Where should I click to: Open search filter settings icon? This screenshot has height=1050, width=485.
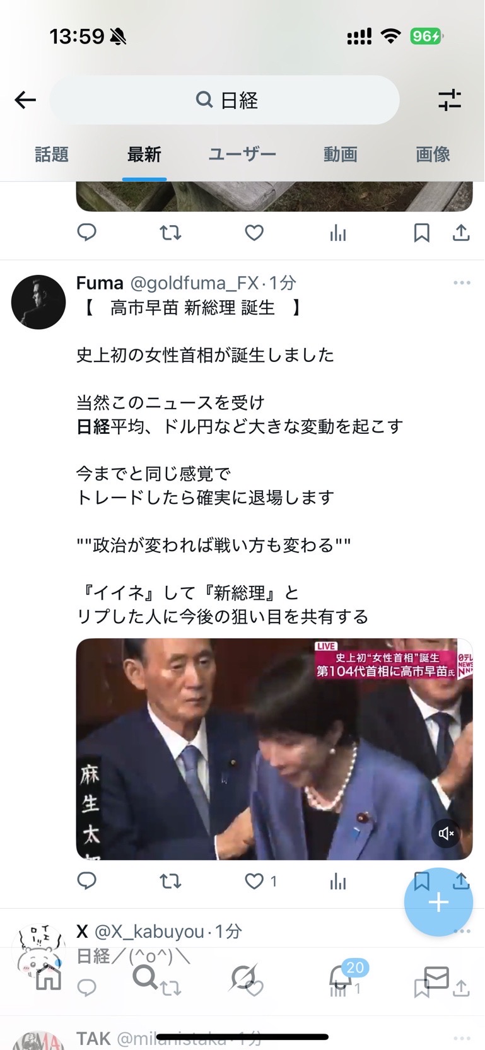(450, 100)
